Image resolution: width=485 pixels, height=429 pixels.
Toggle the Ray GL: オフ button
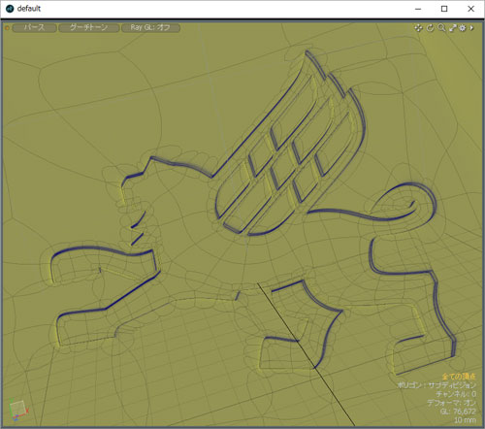pyautogui.click(x=150, y=28)
